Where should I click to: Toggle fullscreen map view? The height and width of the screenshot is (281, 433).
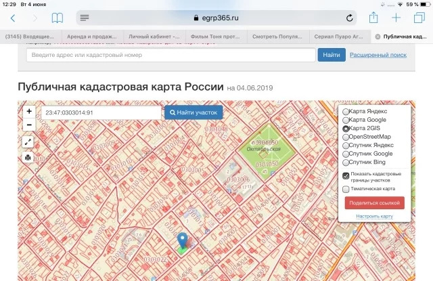[x=28, y=142]
